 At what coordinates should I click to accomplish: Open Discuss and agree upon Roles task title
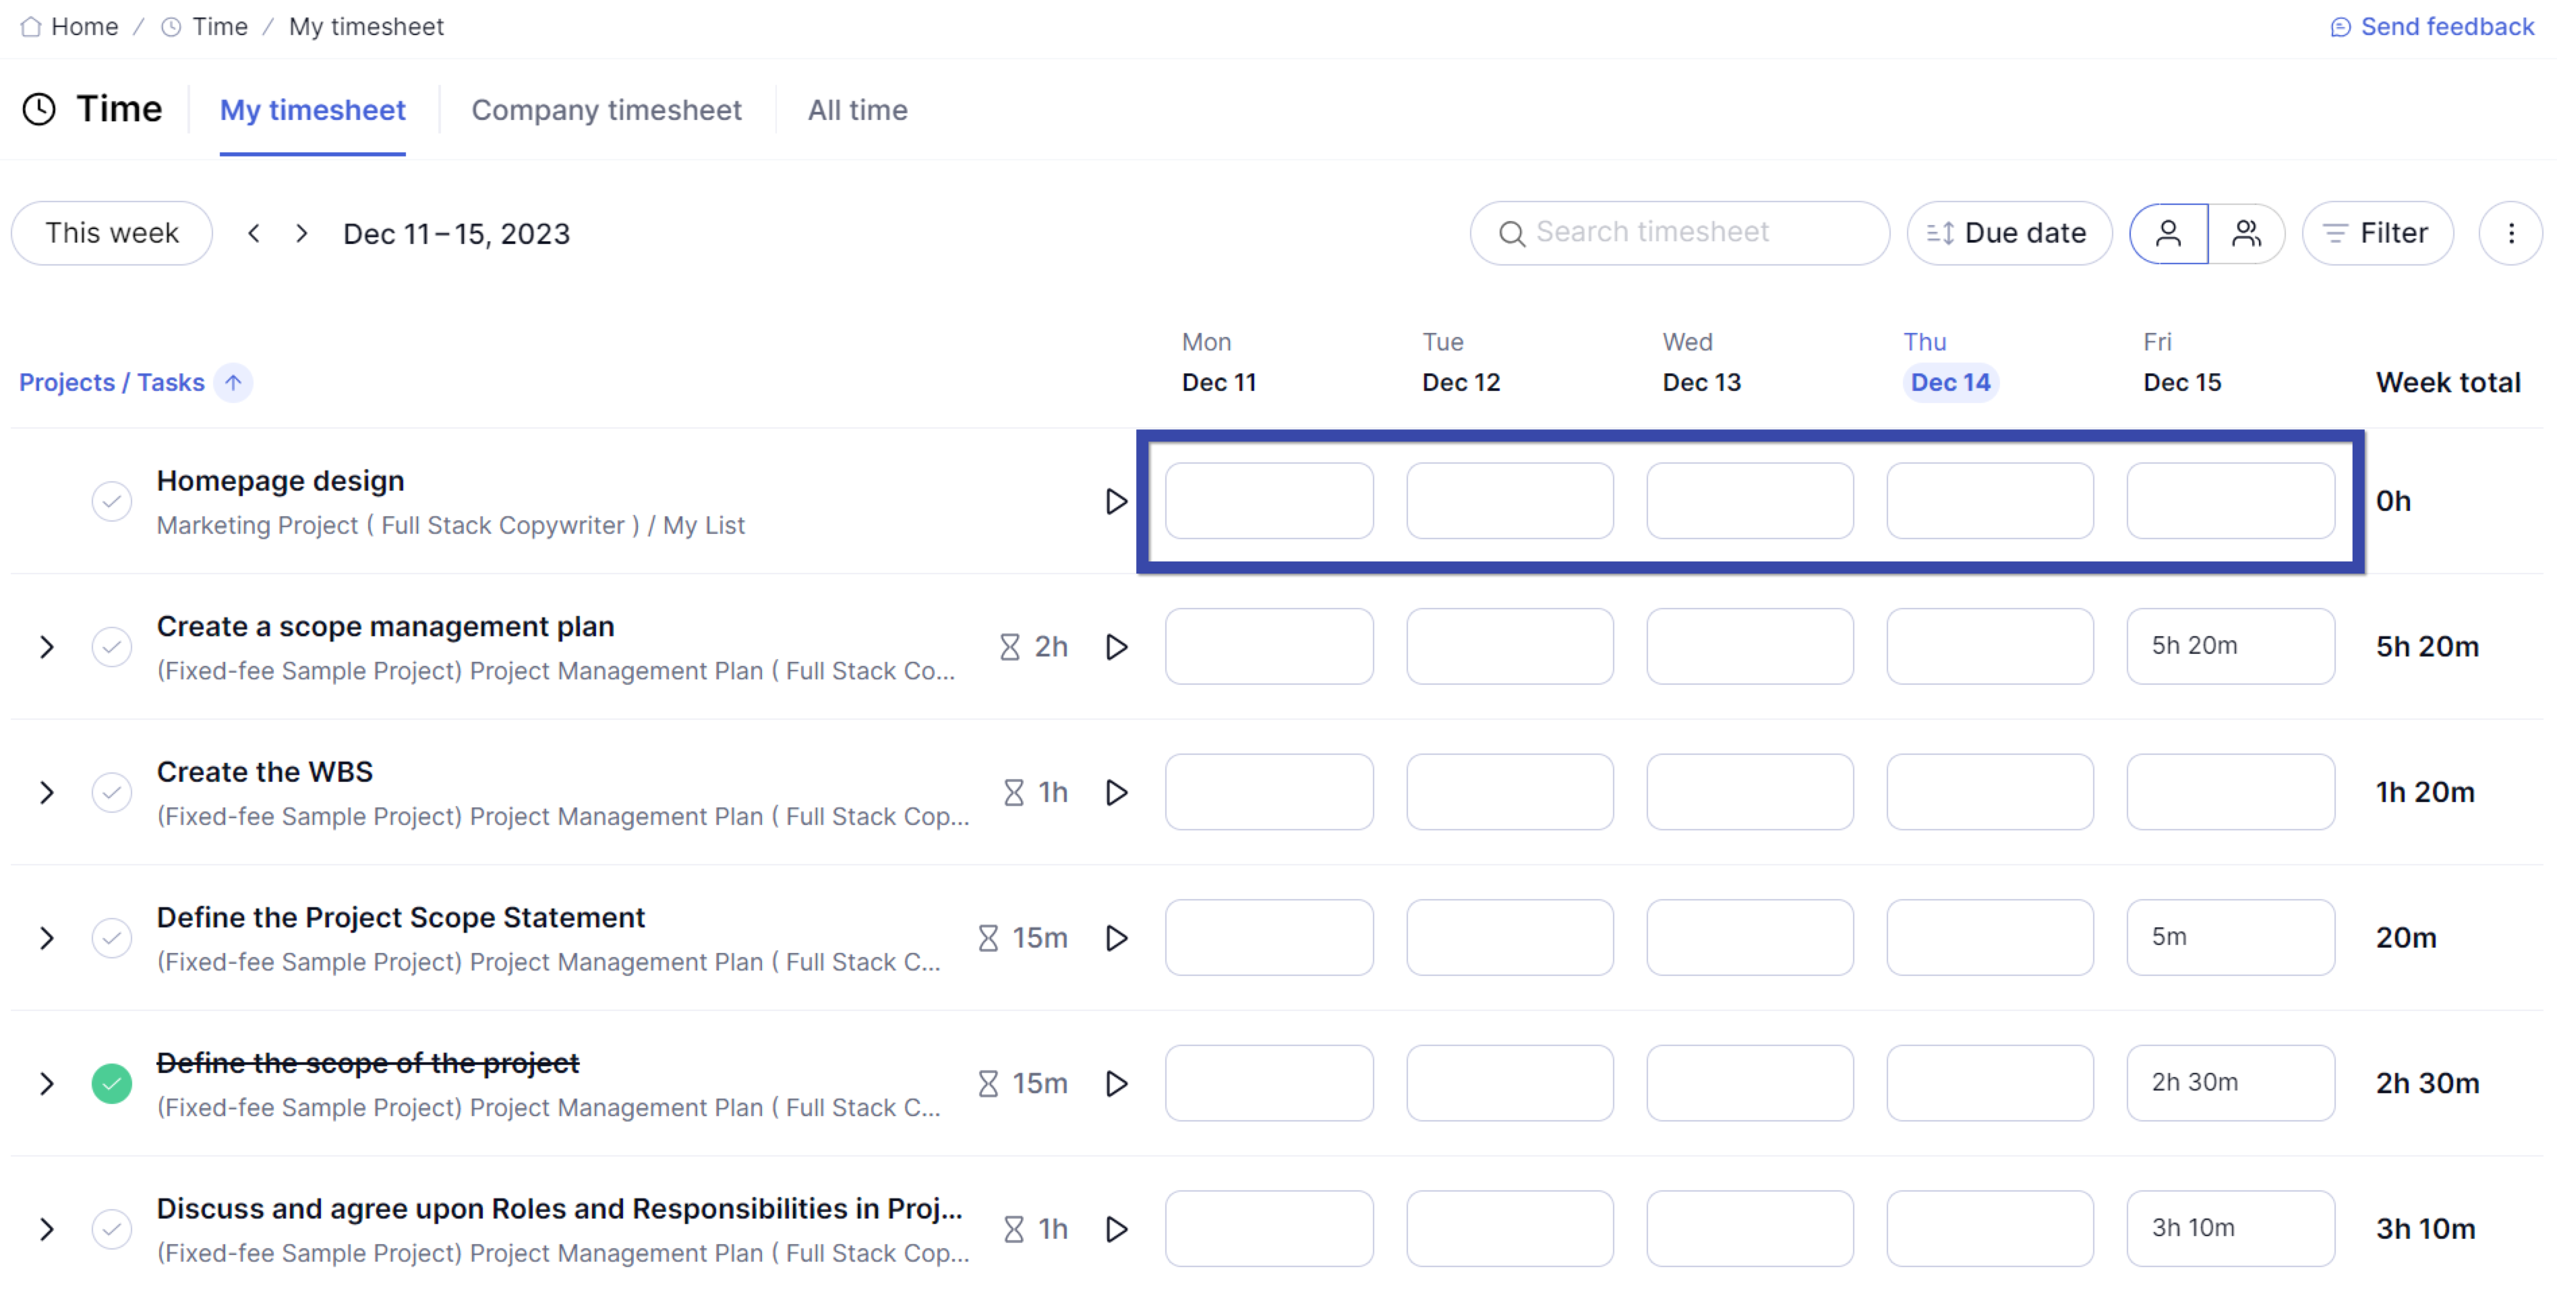[560, 1208]
